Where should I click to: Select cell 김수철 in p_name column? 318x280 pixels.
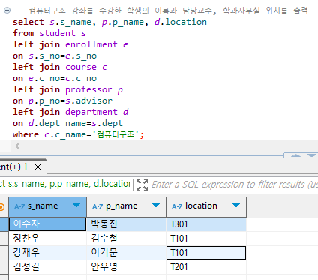[127, 239]
